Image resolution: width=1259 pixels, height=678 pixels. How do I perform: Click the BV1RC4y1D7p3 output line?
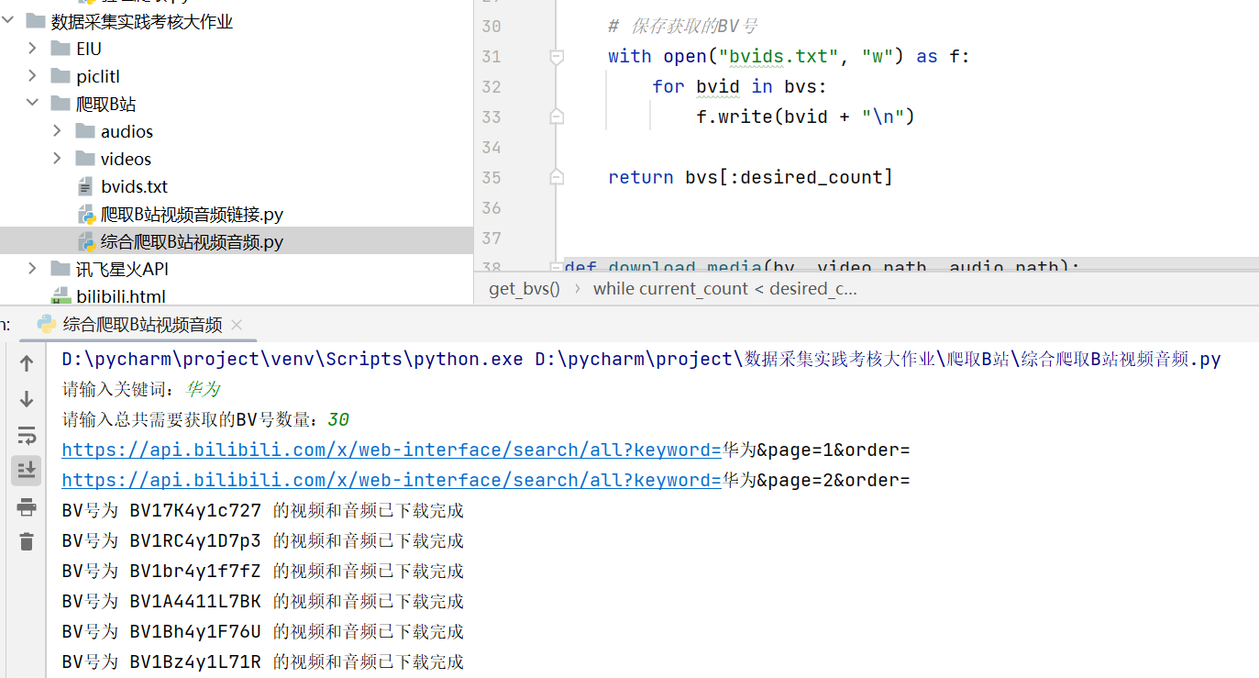pos(263,541)
